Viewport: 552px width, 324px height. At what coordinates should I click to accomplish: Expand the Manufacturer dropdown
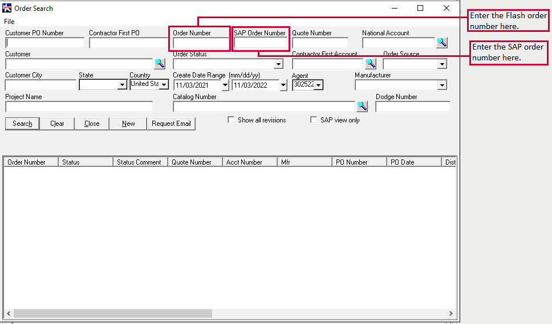click(442, 85)
